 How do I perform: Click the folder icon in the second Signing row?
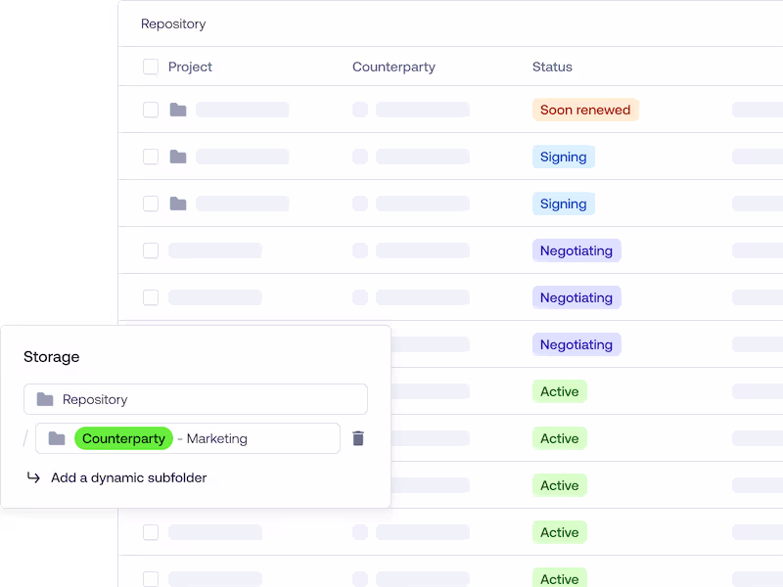pyautogui.click(x=177, y=203)
